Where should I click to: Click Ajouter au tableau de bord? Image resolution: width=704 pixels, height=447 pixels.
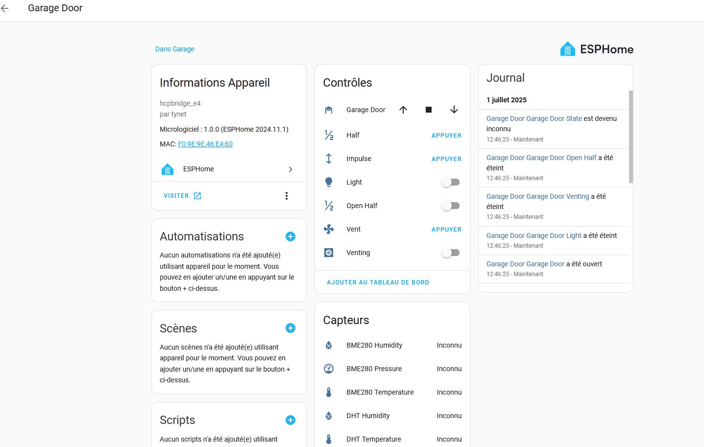(378, 282)
